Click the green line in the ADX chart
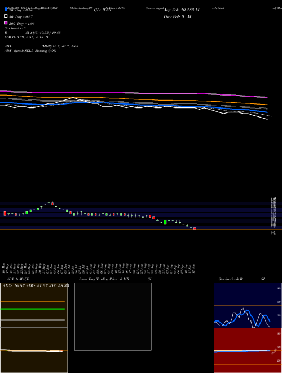The width and height of the screenshot is (282, 373). coord(33,309)
